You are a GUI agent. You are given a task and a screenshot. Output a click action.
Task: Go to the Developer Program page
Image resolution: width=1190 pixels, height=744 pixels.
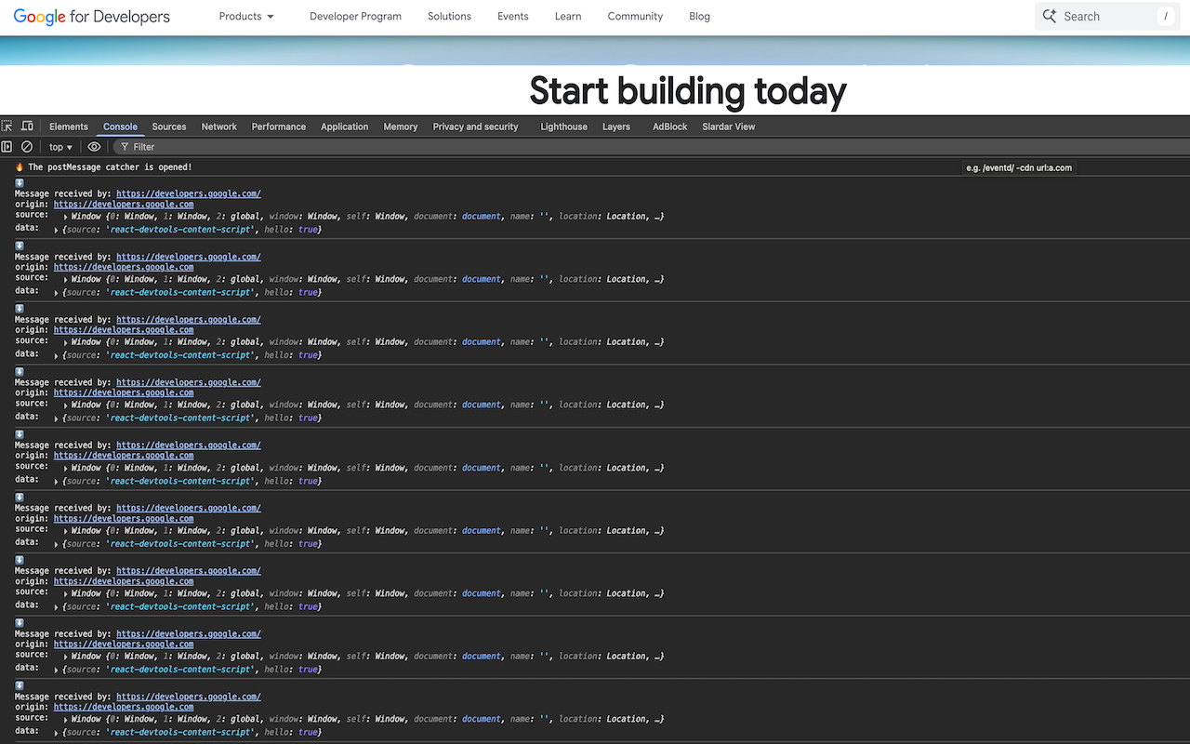(355, 17)
